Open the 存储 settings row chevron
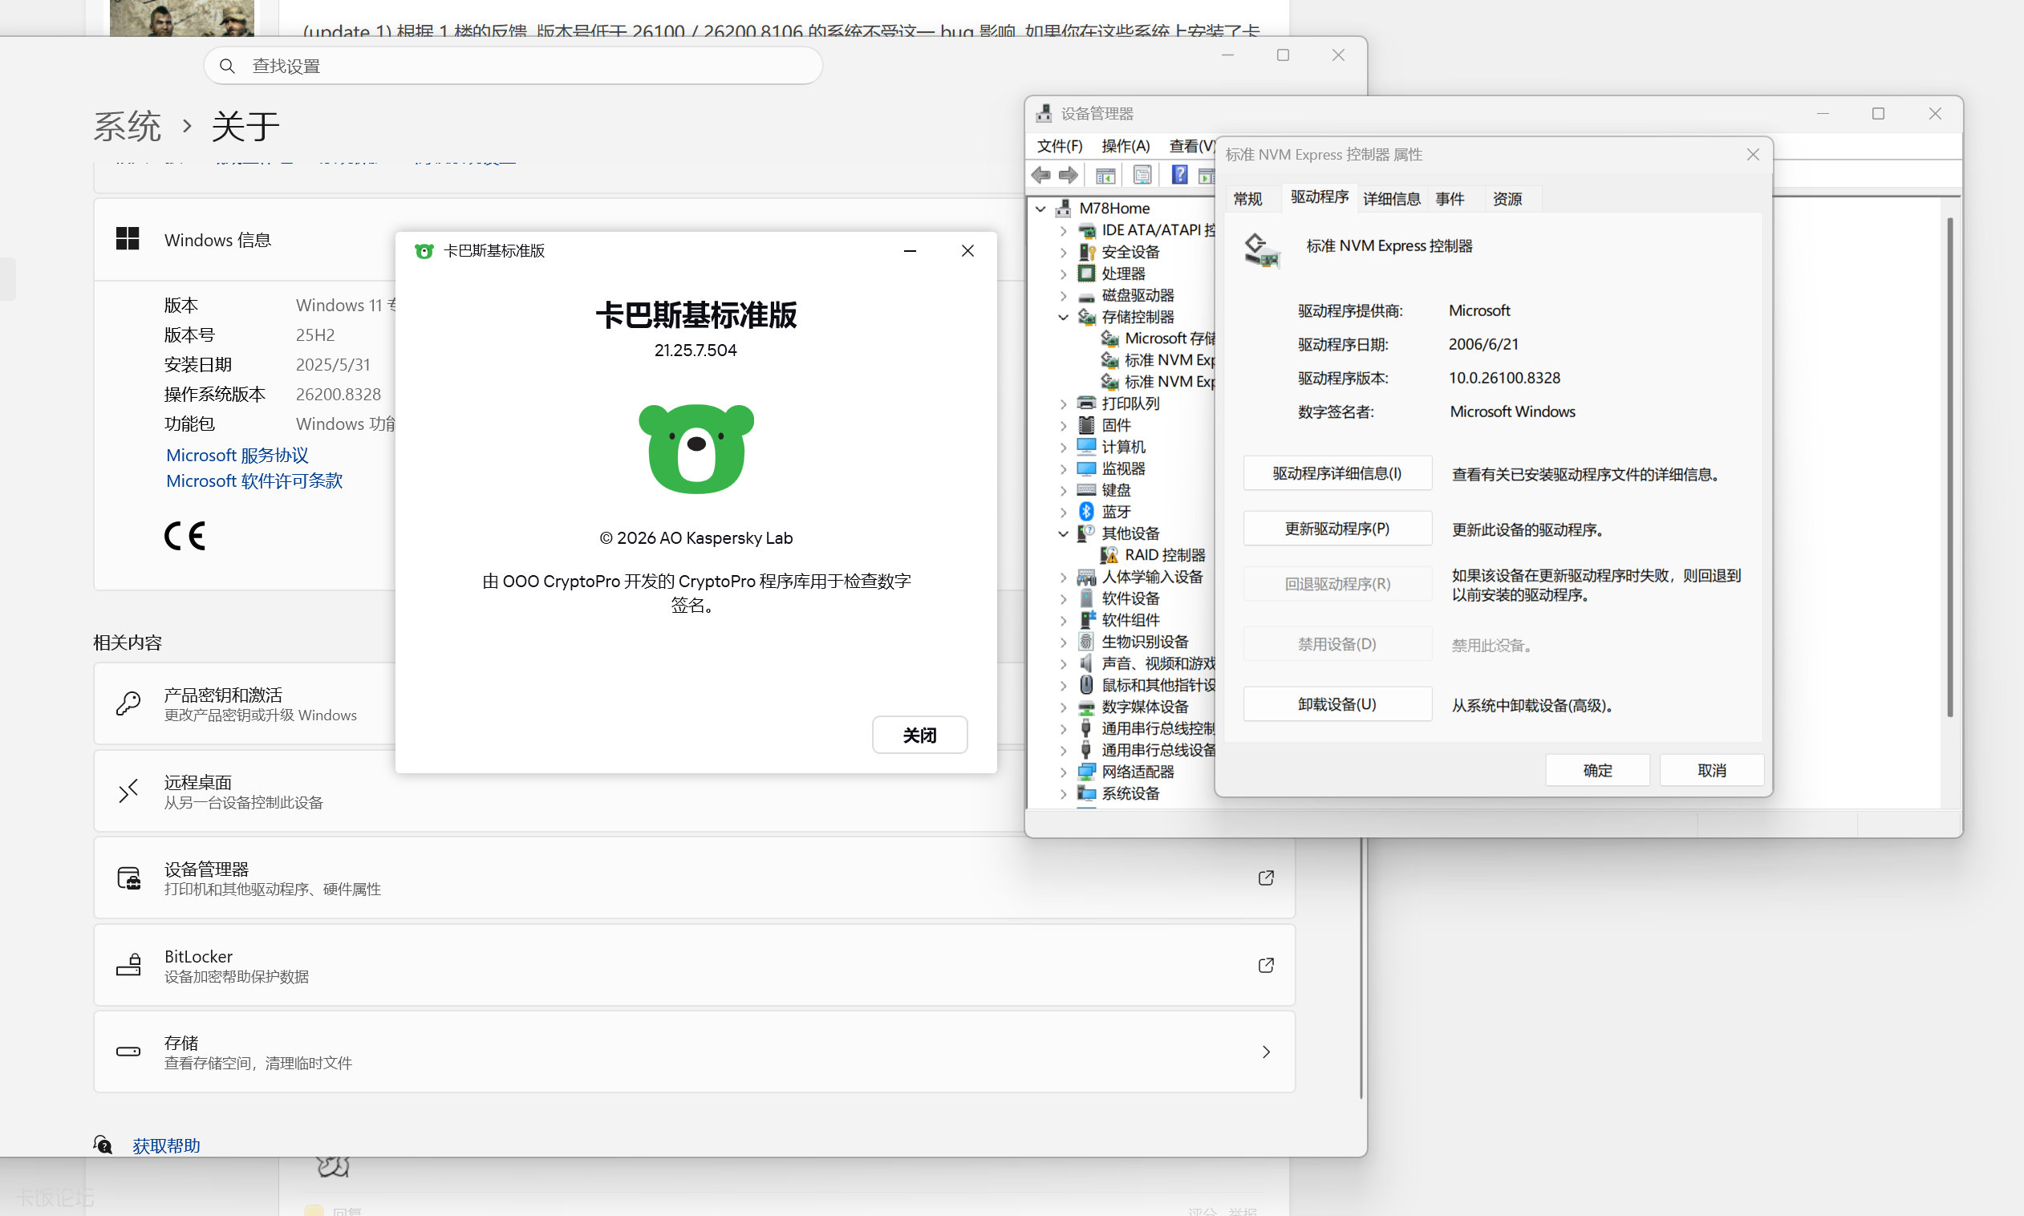This screenshot has width=2024, height=1216. click(x=1266, y=1052)
